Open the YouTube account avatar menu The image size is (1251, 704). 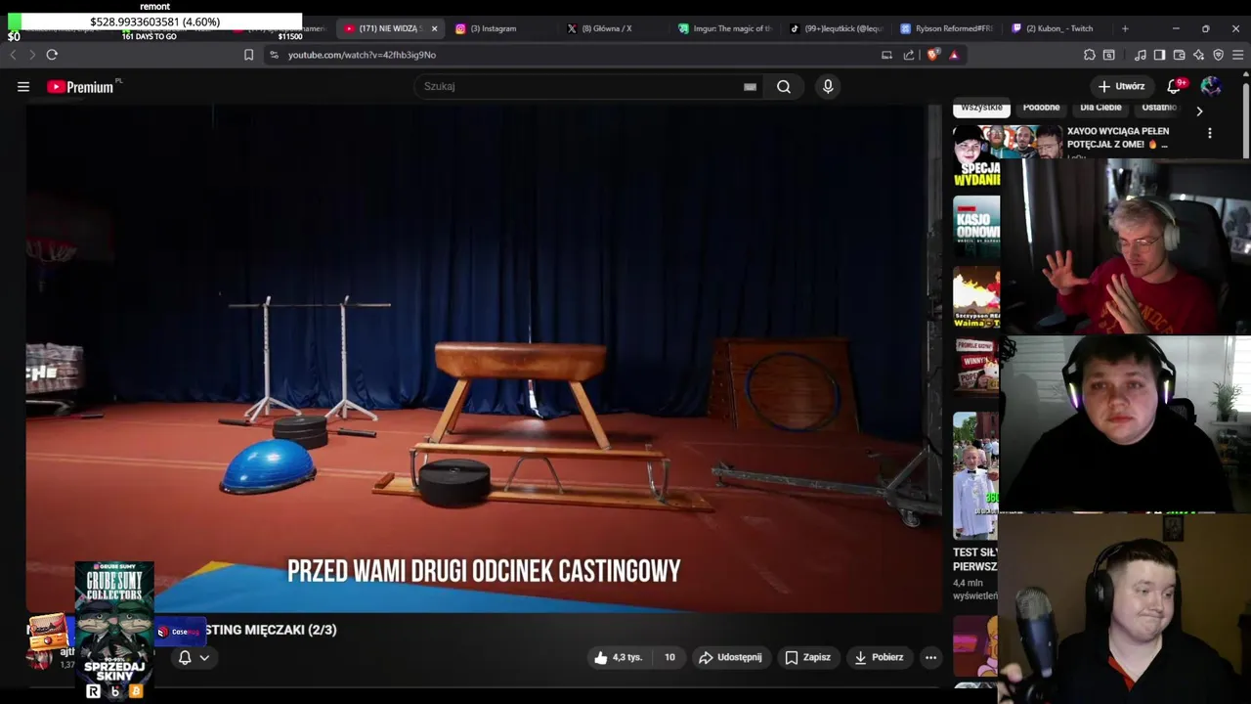tap(1211, 86)
